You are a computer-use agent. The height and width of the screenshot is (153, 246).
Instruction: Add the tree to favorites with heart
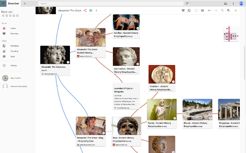click(x=183, y=10)
